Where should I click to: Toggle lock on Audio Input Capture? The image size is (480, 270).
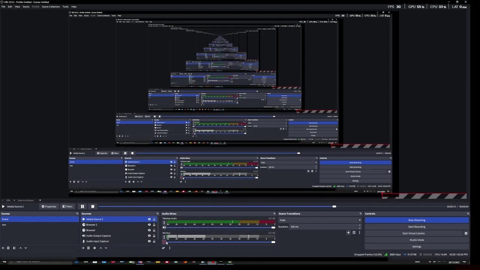point(154,241)
